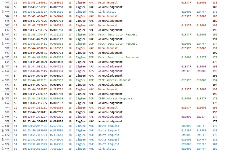The image size is (227, 151).
Task: Click timestamp 10:23:44.369011
Action: pos(34,112)
